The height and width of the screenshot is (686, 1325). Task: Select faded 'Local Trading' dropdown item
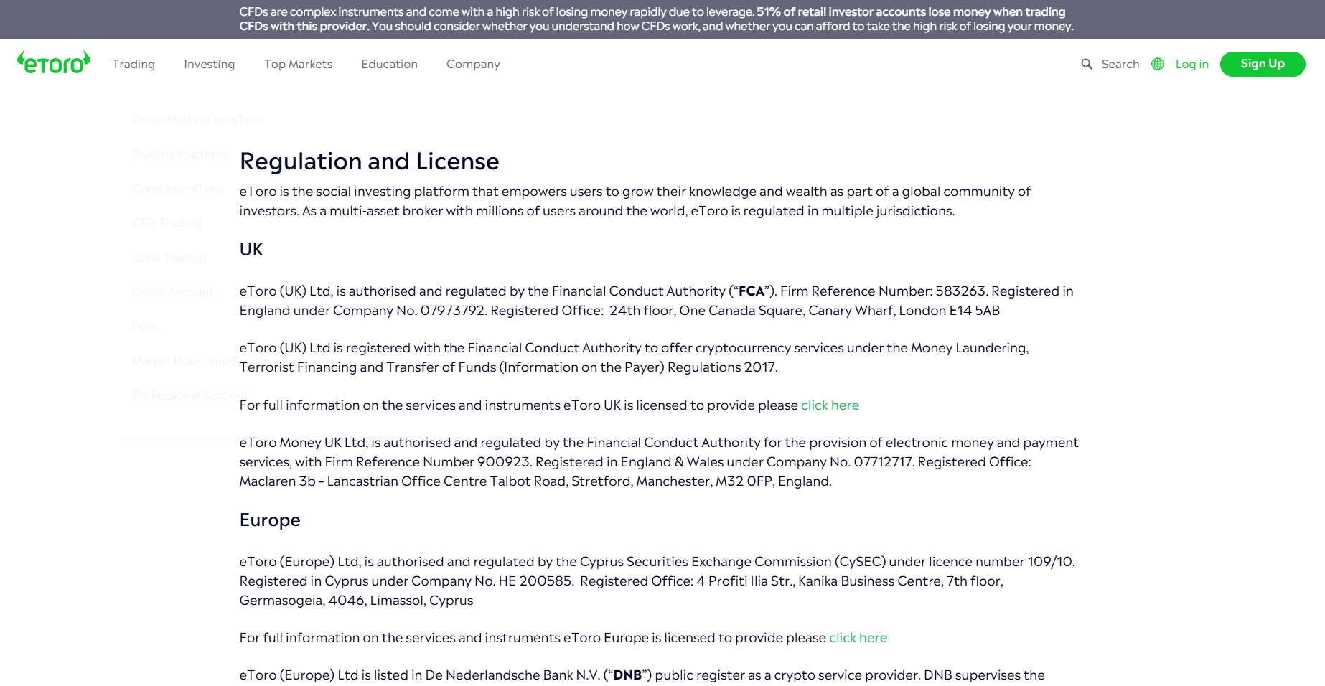coord(169,258)
